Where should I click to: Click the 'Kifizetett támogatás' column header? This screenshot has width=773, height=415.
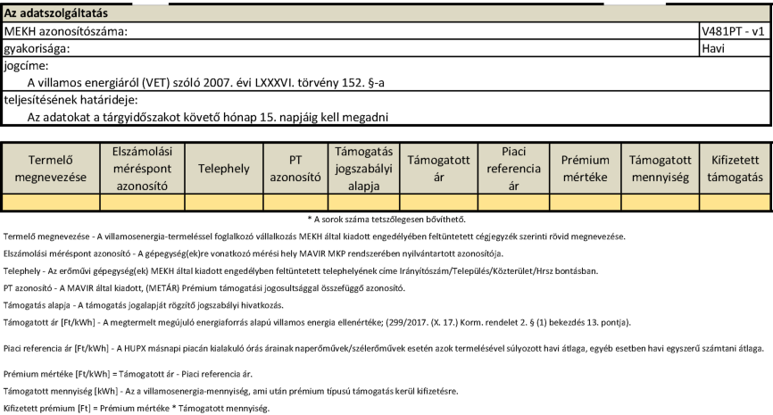(x=735, y=169)
